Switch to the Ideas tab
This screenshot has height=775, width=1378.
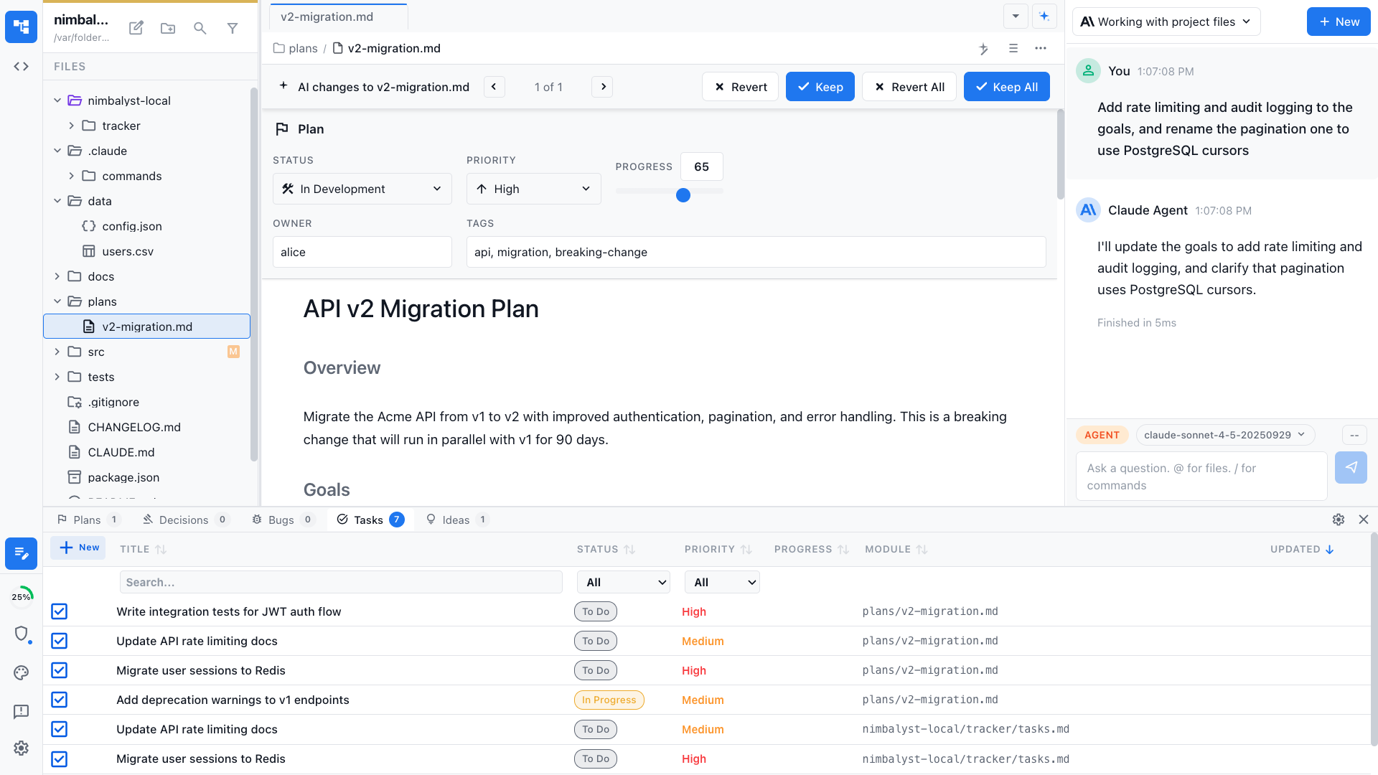456,520
